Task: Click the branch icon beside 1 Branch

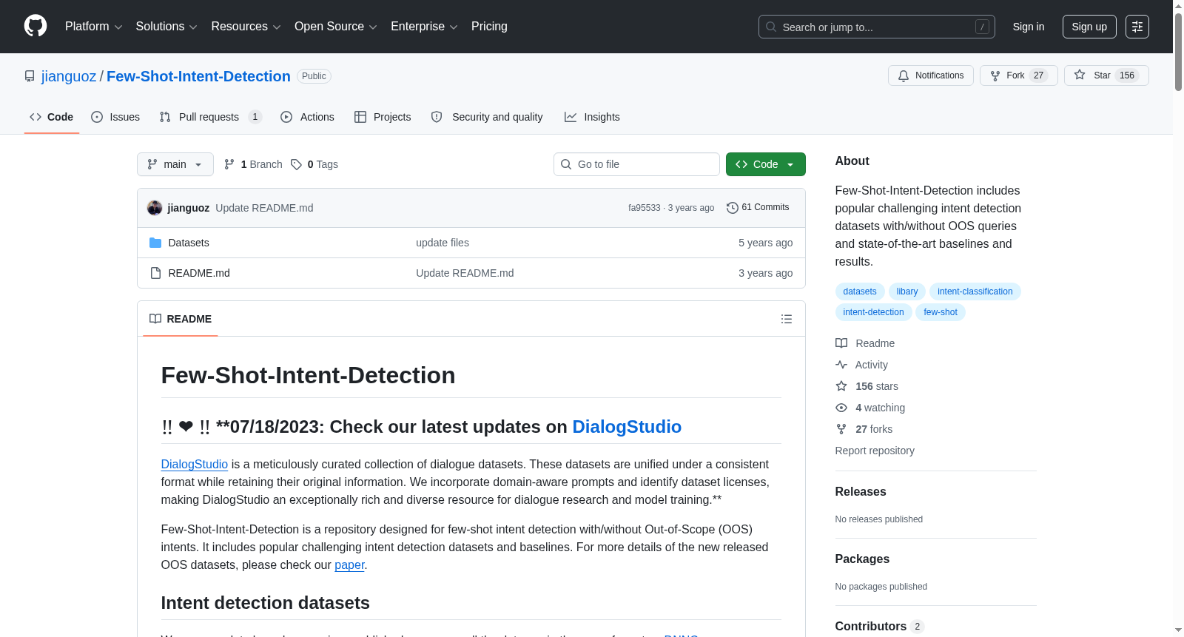Action: pos(229,164)
